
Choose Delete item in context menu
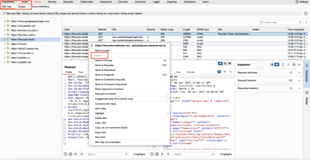pyautogui.click(x=130, y=118)
